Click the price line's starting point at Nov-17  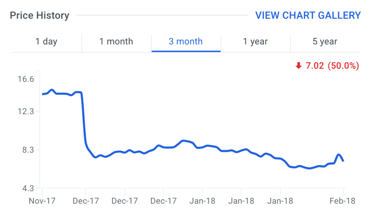click(43, 94)
